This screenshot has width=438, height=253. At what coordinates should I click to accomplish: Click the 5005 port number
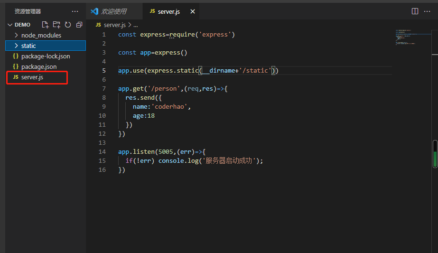click(166, 151)
